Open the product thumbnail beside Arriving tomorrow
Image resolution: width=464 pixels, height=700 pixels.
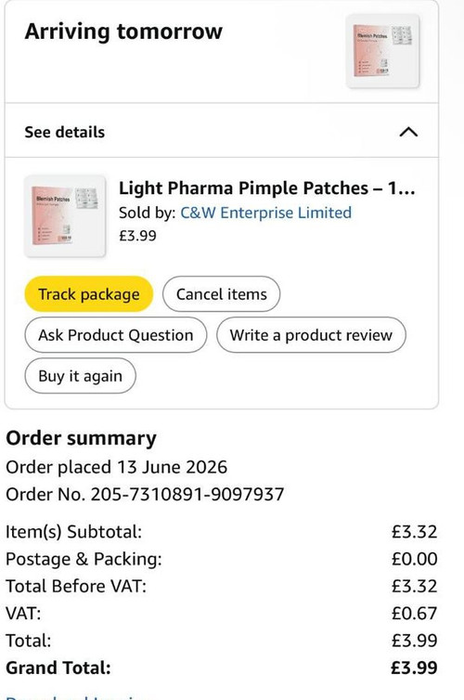point(382,51)
